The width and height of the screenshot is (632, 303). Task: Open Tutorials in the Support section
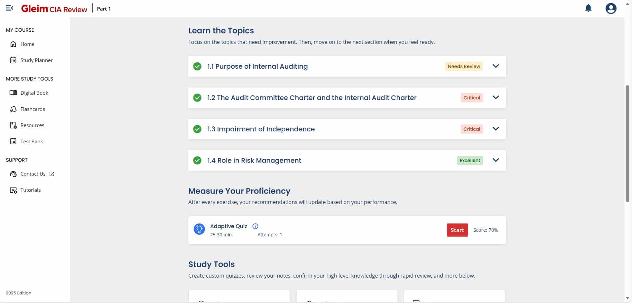click(x=30, y=190)
